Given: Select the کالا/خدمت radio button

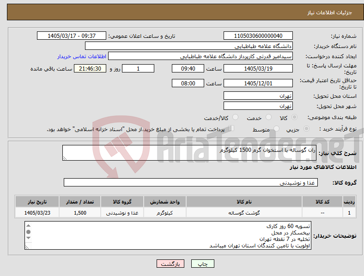Looking at the screenshot, I should [x=236, y=117].
